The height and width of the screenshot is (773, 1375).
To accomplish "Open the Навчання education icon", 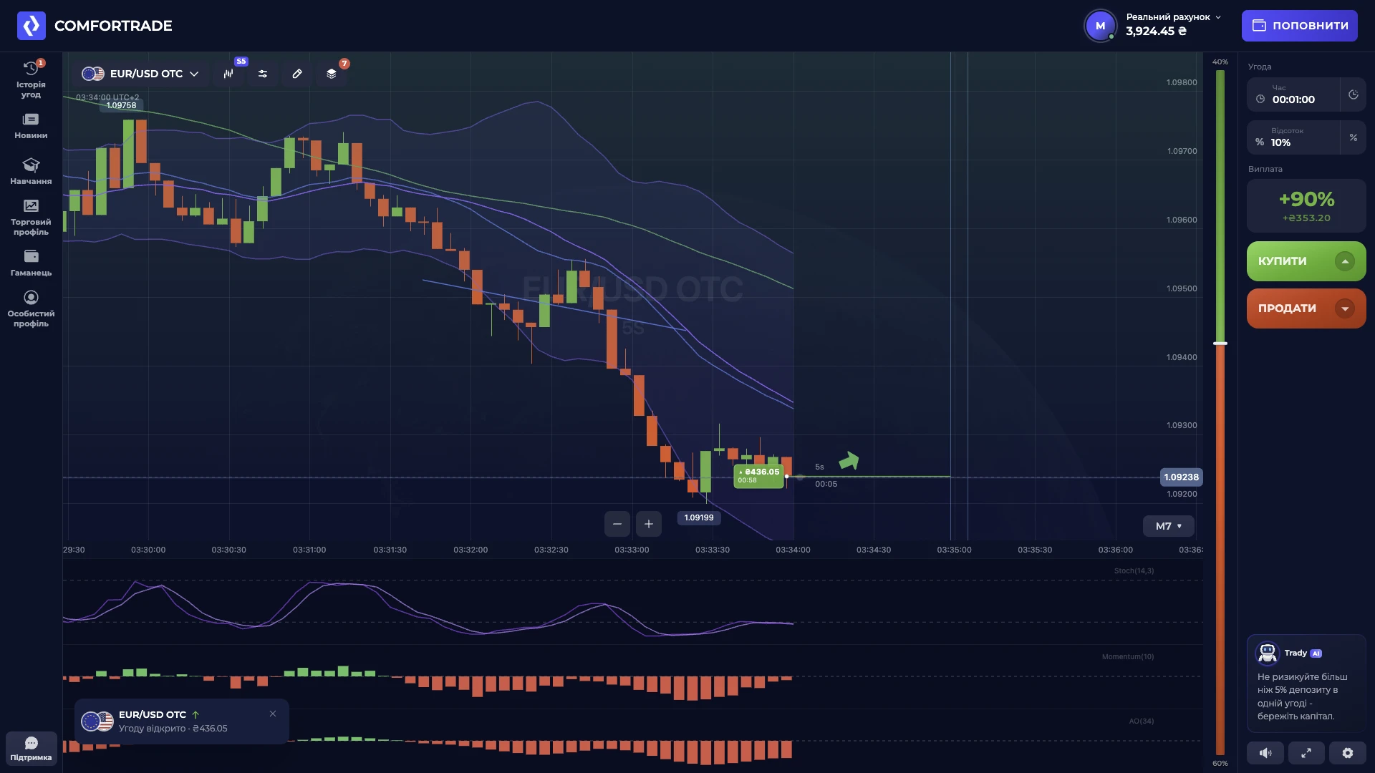I will click(x=31, y=165).
